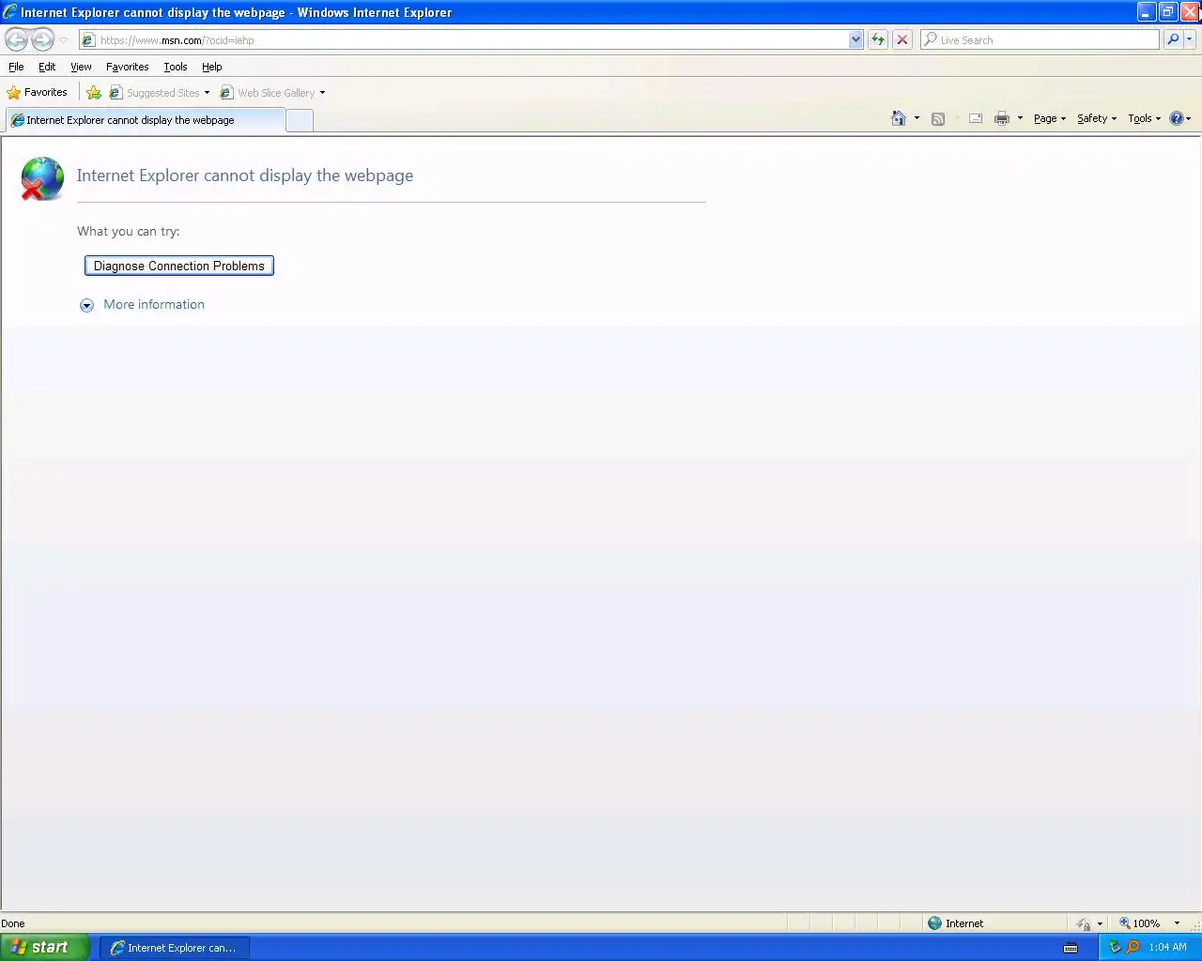Select the Internet Explorer taskbar button

[174, 948]
